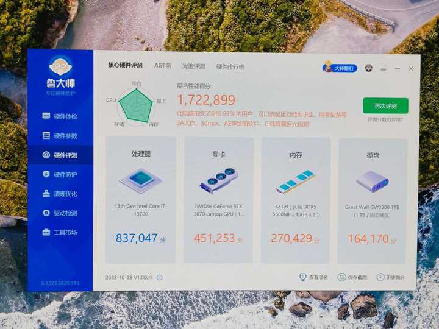Image resolution: width=439 pixels, height=329 pixels.
Task: Click the 32 GB DDR5 memory description
Action: pyautogui.click(x=295, y=211)
